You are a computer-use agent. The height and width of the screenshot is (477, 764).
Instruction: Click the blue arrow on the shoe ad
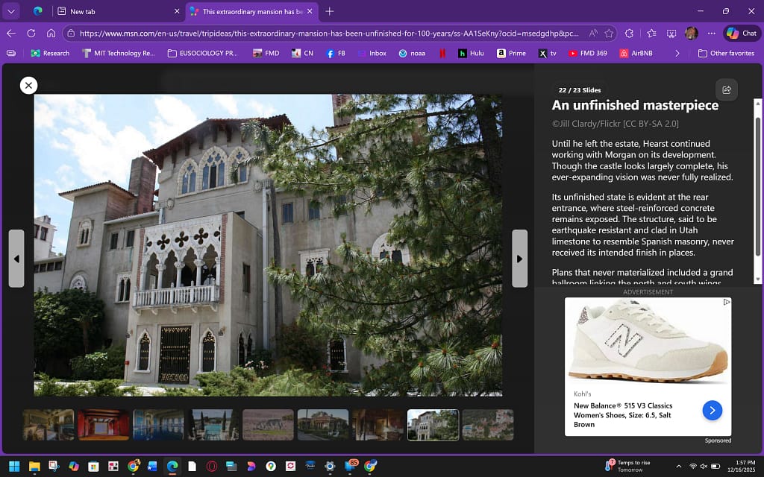click(x=712, y=410)
